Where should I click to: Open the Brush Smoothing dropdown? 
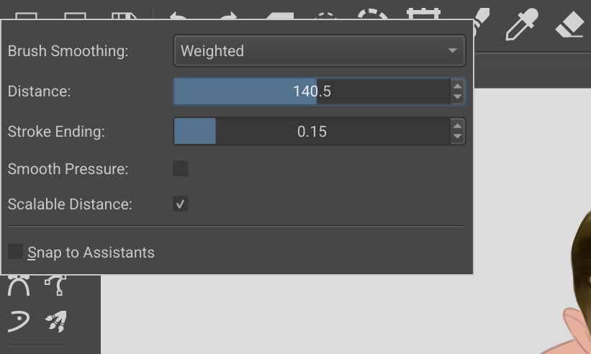click(319, 51)
